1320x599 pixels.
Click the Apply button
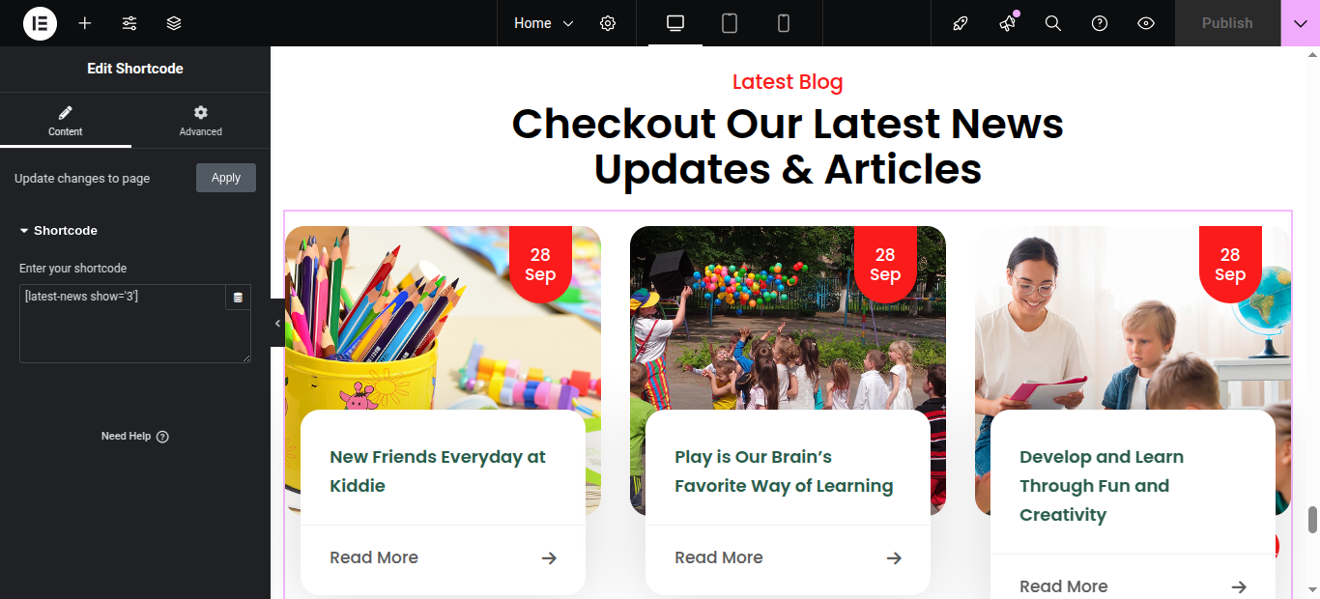pos(226,178)
